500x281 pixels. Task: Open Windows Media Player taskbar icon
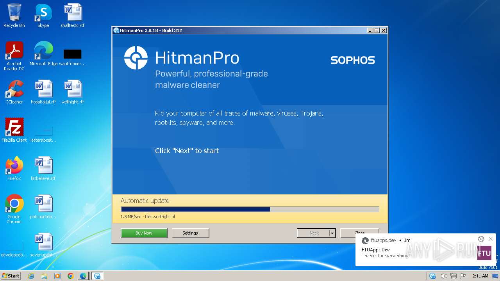coord(57,276)
